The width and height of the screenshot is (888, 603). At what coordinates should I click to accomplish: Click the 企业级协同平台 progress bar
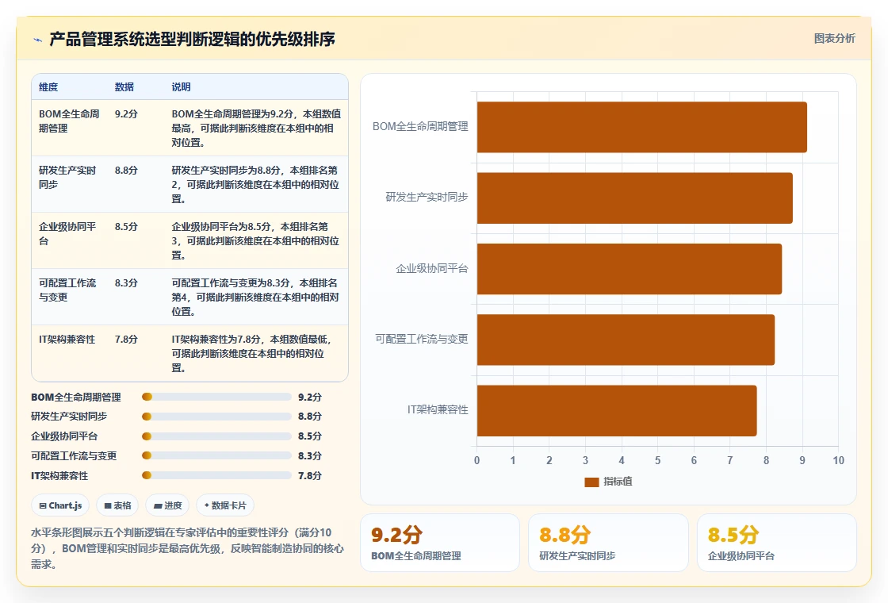[x=216, y=436]
